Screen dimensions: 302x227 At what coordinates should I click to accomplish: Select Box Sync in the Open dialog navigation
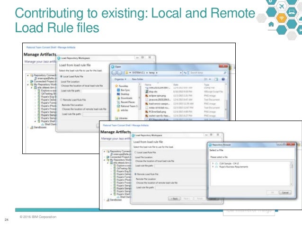[x=124, y=90]
